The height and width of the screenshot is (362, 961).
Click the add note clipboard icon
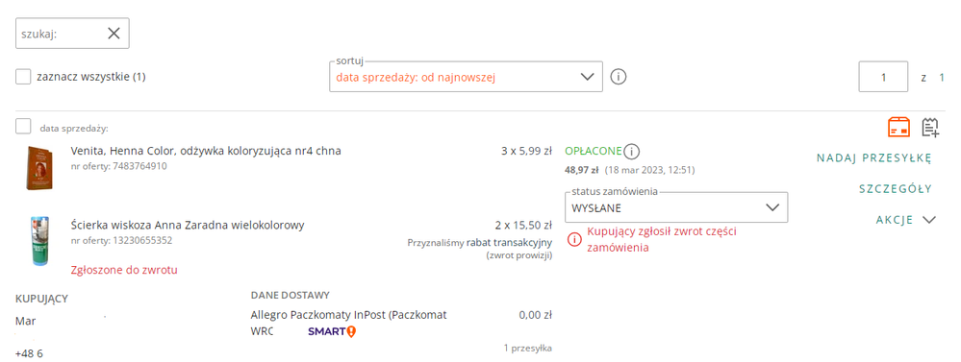pyautogui.click(x=930, y=127)
